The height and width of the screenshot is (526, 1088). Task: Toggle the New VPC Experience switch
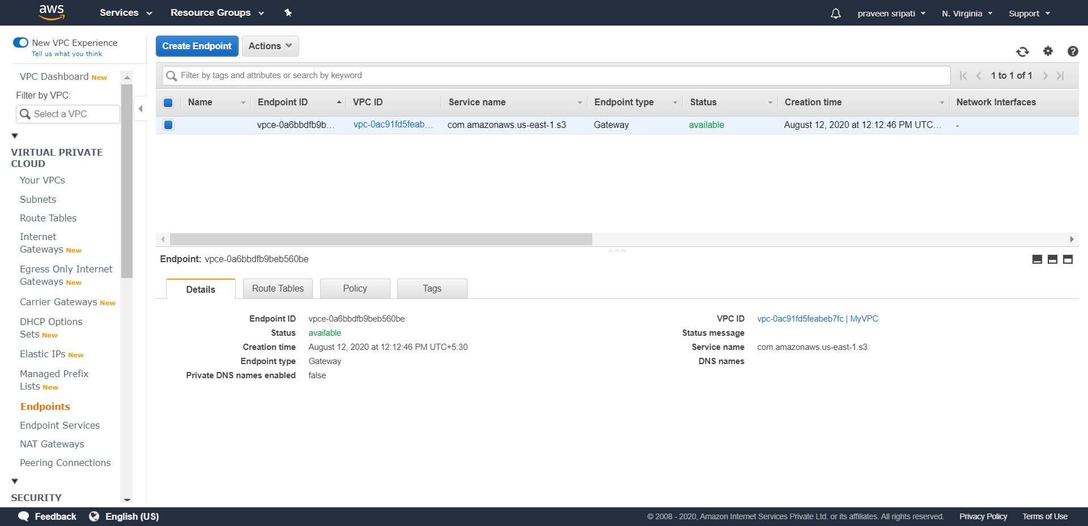[x=20, y=42]
